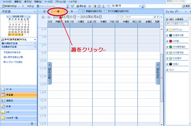This screenshot has height=126, width=191.
Task: Select 稼働日を表示する radio button
Action: tap(83, 11)
